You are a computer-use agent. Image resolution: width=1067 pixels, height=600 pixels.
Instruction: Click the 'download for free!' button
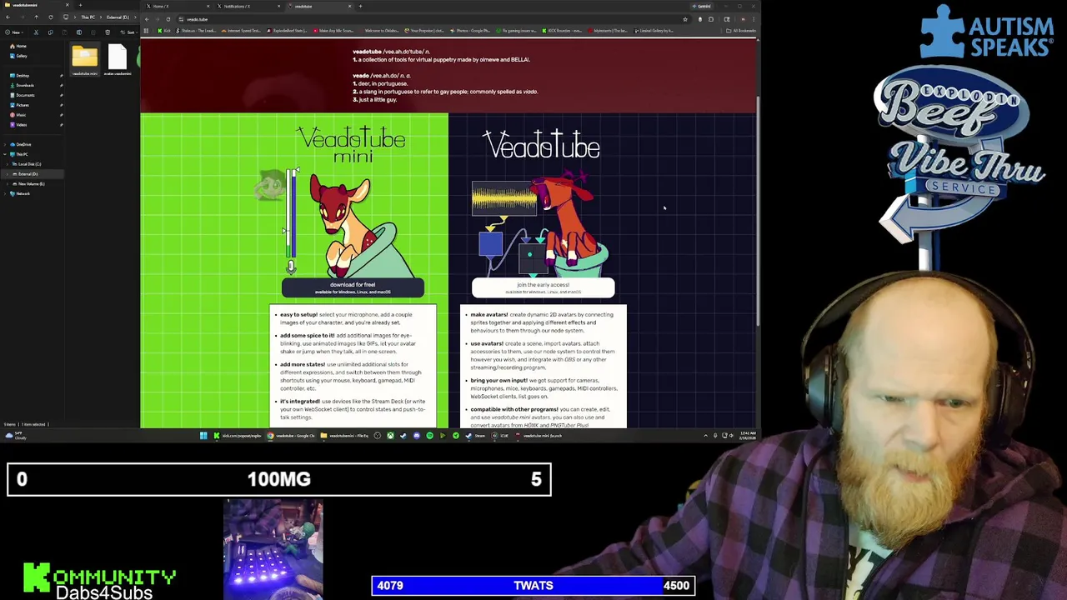coord(353,287)
